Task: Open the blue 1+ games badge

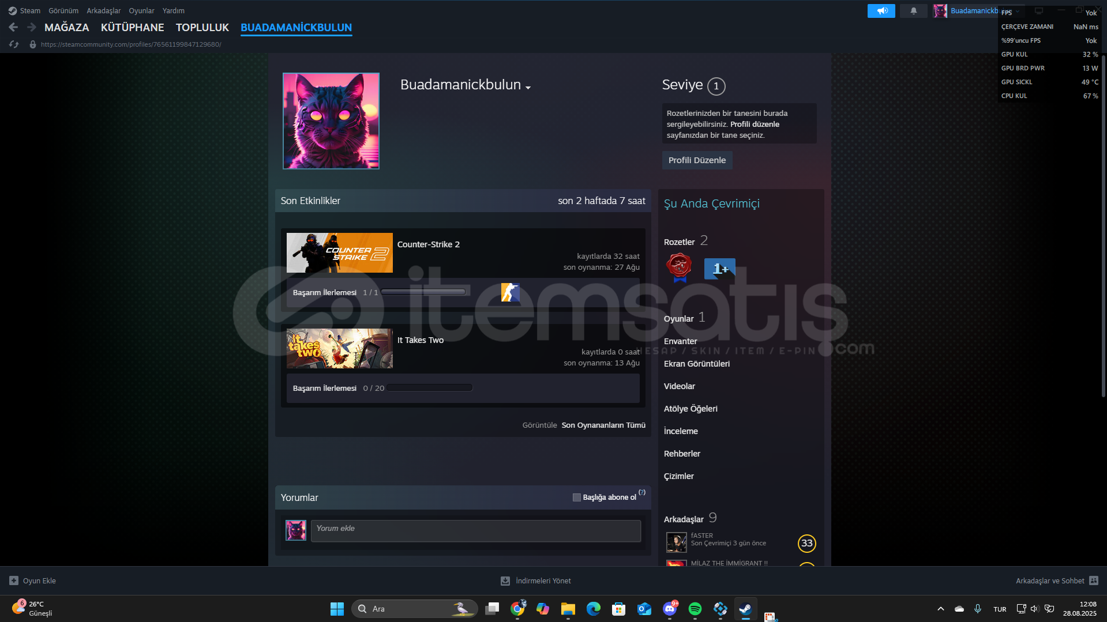Action: pos(719,269)
